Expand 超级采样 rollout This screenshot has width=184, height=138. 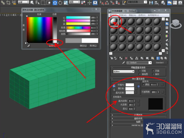138,118
